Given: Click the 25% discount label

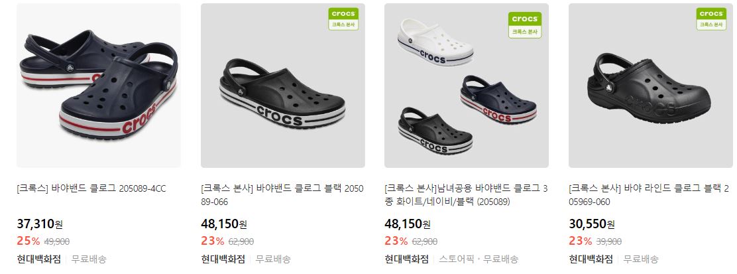Looking at the screenshot, I should (28, 241).
